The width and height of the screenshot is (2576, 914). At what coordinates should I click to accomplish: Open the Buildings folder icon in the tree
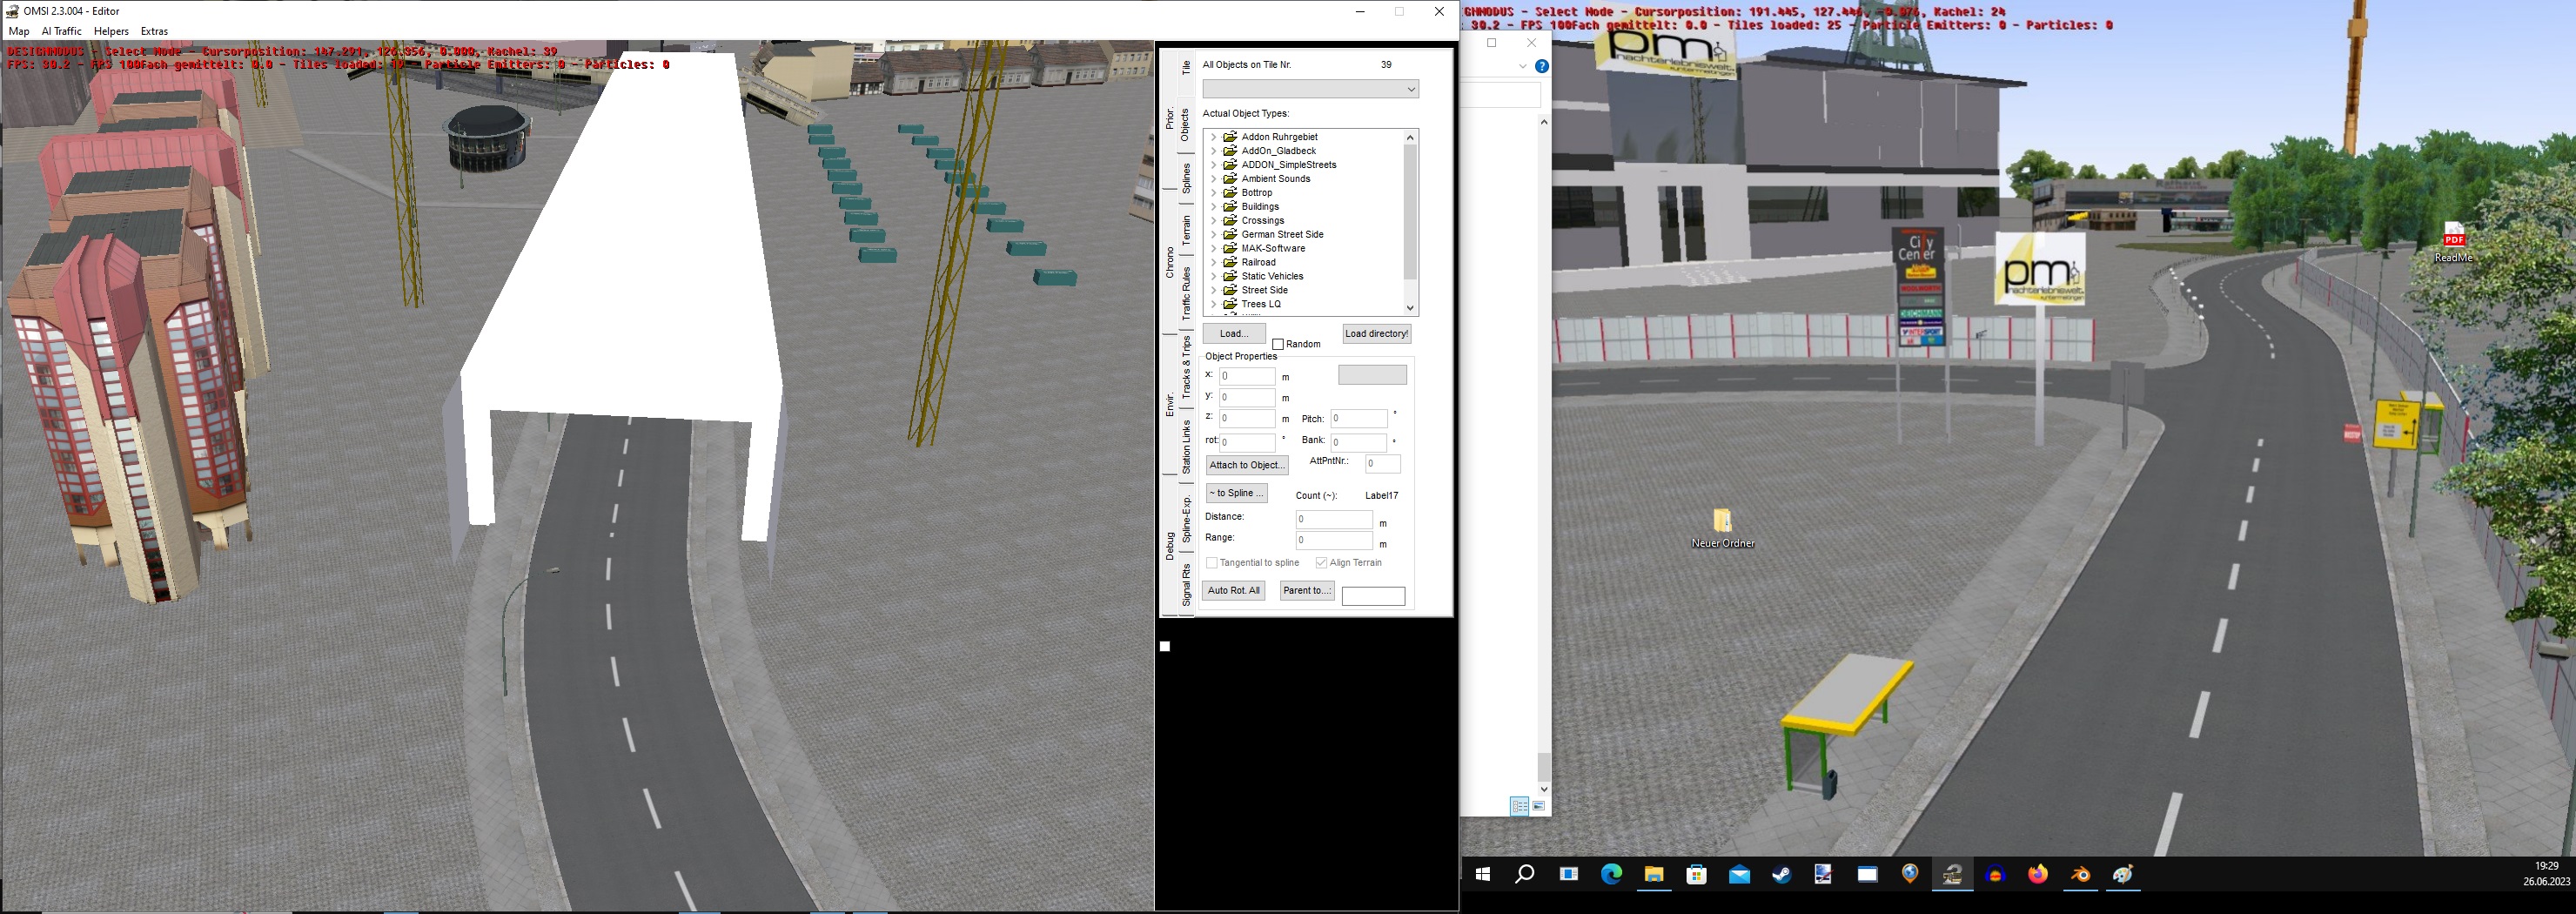[1230, 207]
